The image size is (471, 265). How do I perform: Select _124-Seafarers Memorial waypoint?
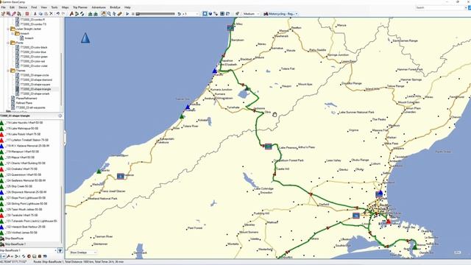pyautogui.click(x=26, y=180)
